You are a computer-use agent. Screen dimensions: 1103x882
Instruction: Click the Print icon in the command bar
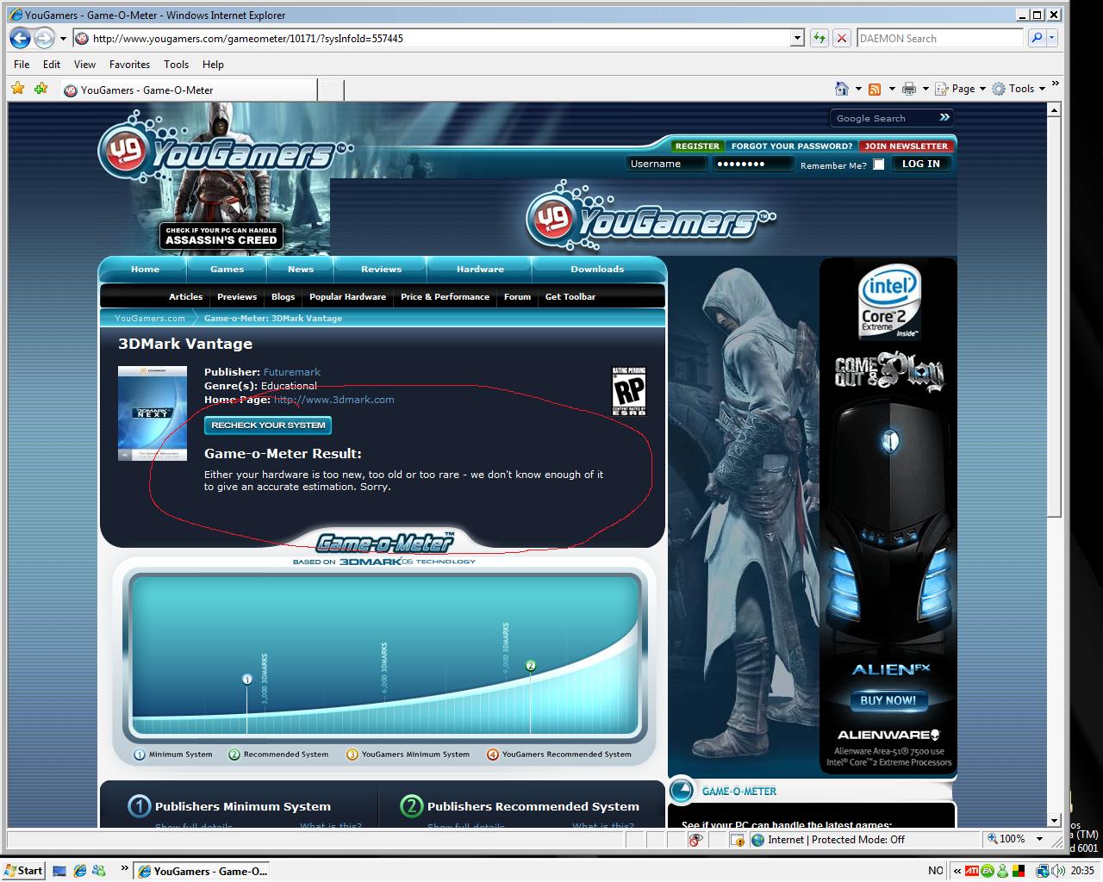coord(909,89)
